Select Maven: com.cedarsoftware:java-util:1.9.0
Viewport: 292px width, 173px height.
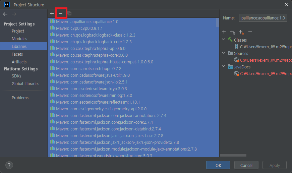tap(133, 75)
